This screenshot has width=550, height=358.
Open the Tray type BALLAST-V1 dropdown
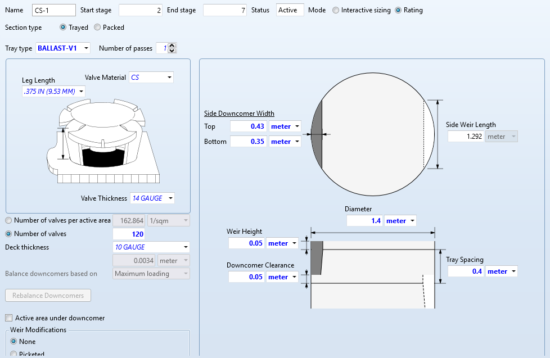click(x=86, y=48)
